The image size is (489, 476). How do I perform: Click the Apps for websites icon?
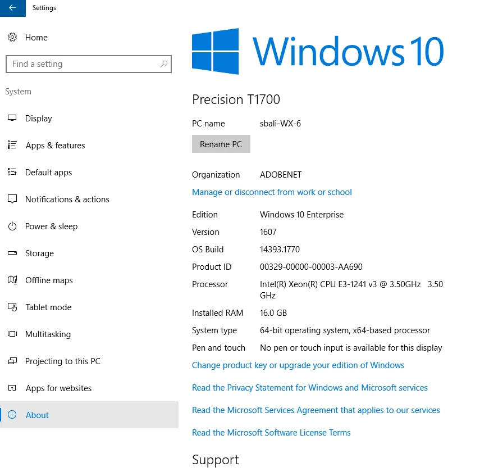pyautogui.click(x=12, y=388)
